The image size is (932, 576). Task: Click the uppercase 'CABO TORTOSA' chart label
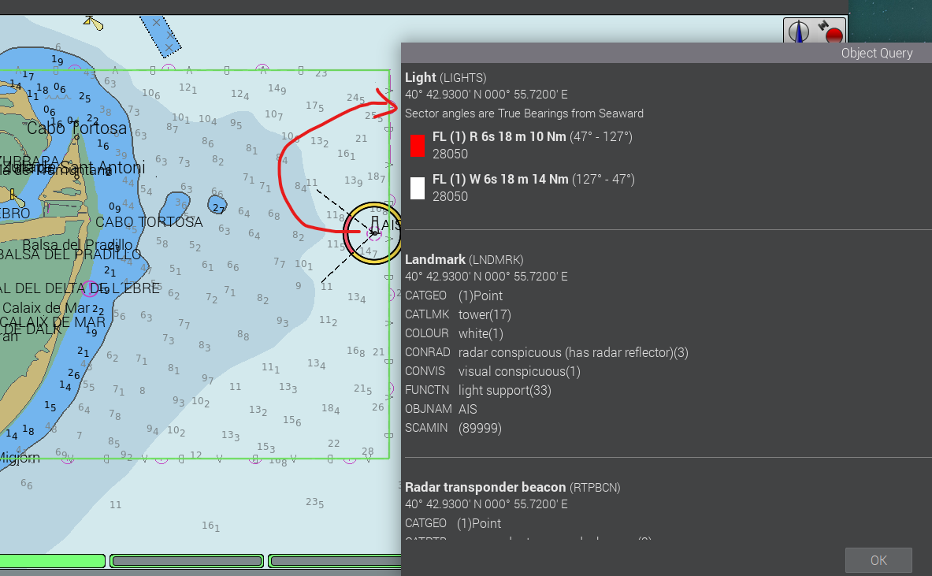149,222
